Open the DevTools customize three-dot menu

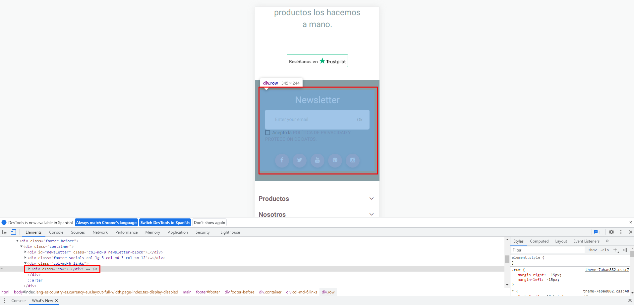point(621,232)
